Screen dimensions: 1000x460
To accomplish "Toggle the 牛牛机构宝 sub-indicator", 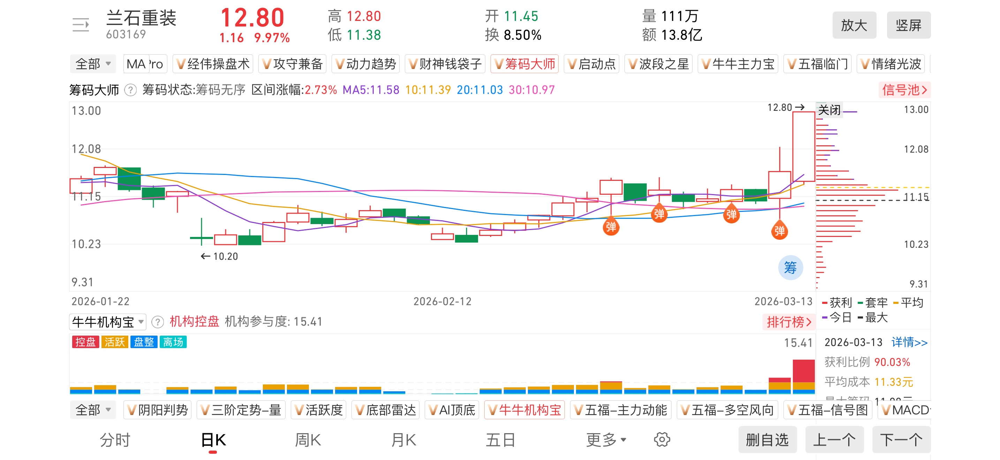I will [524, 410].
